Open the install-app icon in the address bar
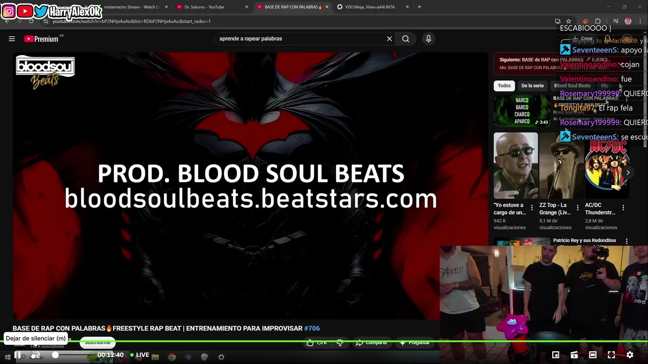 [x=558, y=21]
